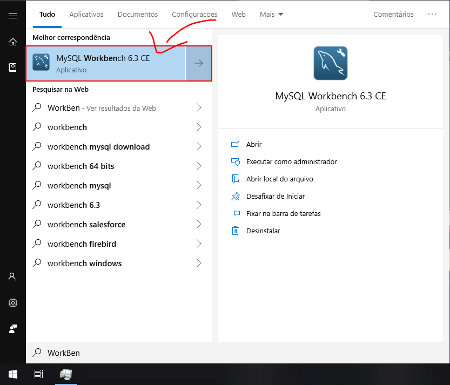
Task: Expand the WorkBen web results chevron
Action: (199, 107)
